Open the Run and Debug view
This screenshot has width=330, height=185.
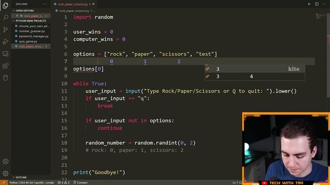pos(6,42)
